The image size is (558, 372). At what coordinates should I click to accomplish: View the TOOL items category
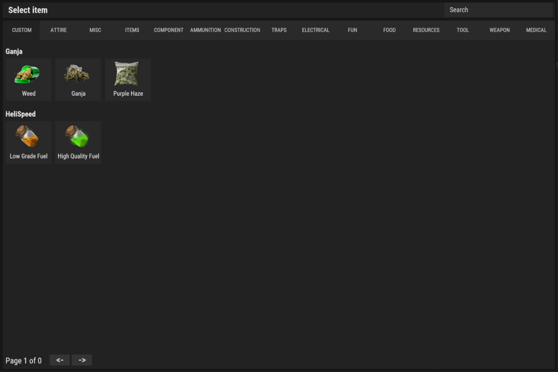463,30
